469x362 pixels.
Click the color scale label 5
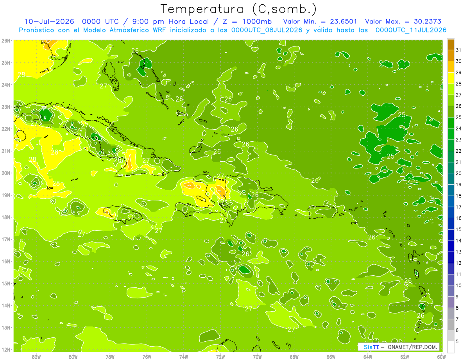point(457,342)
